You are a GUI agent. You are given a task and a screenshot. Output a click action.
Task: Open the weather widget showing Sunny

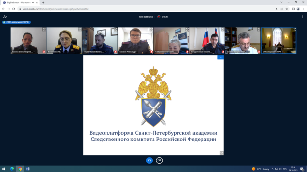point(260,169)
